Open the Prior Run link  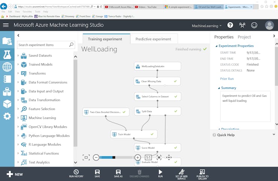click(x=227, y=79)
